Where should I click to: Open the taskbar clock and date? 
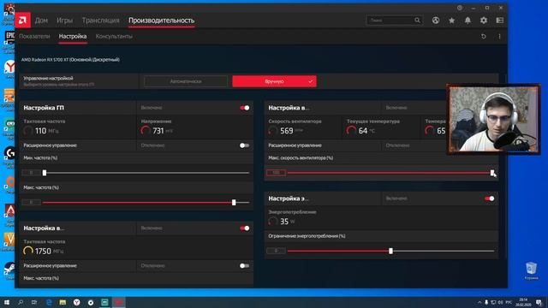point(523,302)
